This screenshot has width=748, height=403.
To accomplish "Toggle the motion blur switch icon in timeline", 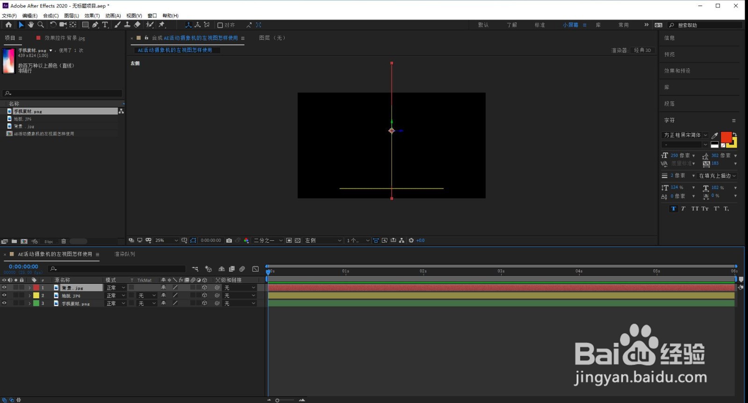I will (x=242, y=269).
